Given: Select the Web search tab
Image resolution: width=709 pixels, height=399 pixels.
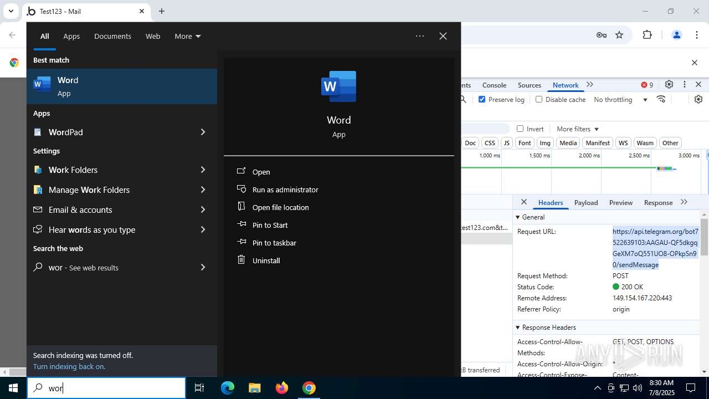Looking at the screenshot, I should coord(153,36).
